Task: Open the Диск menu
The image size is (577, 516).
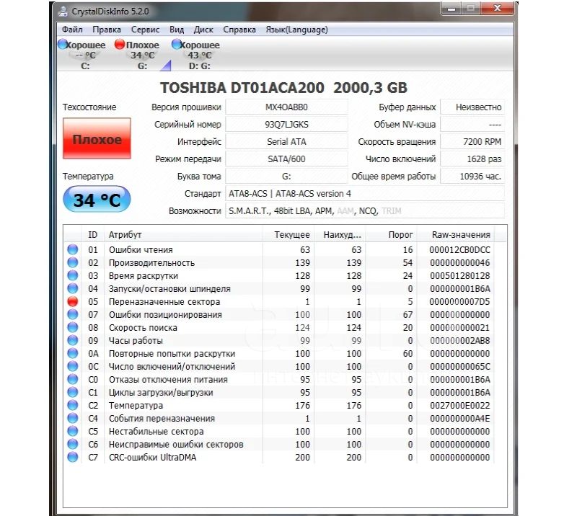Action: coord(203,30)
